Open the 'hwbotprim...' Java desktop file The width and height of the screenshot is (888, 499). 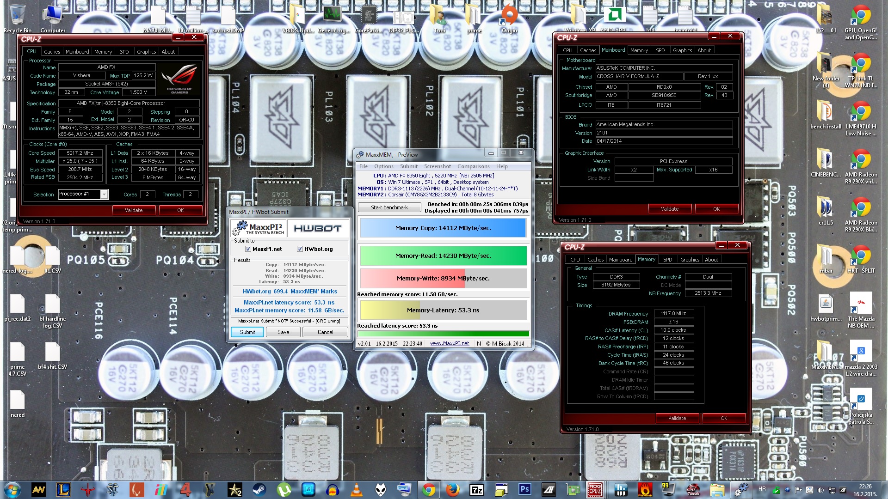click(826, 308)
